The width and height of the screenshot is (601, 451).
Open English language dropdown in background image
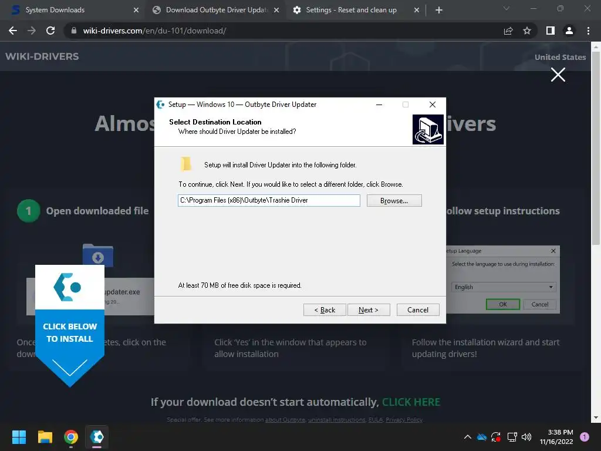click(x=504, y=287)
